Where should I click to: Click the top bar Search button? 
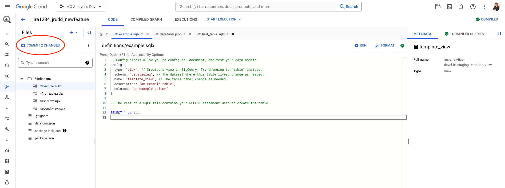[x=349, y=7]
